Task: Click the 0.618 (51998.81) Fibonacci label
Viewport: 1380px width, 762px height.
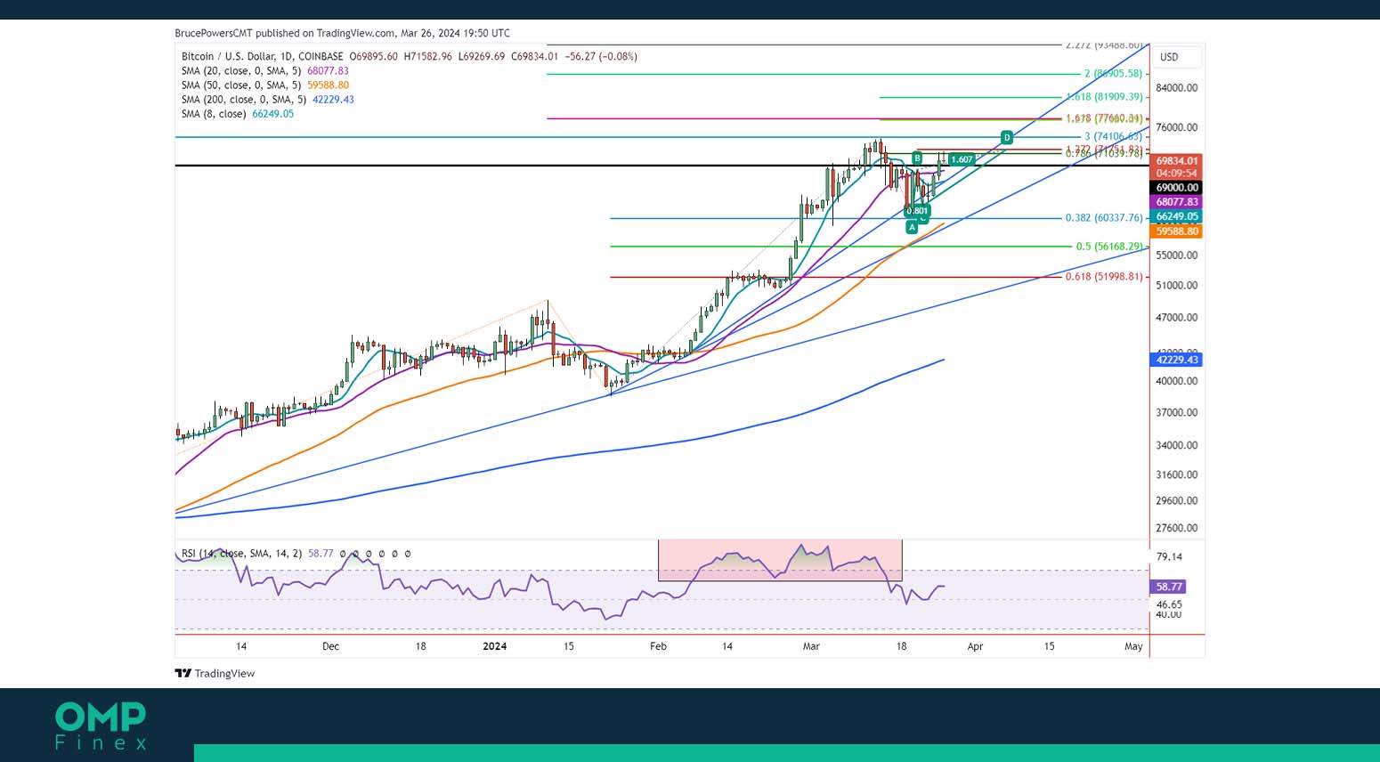Action: point(1104,277)
